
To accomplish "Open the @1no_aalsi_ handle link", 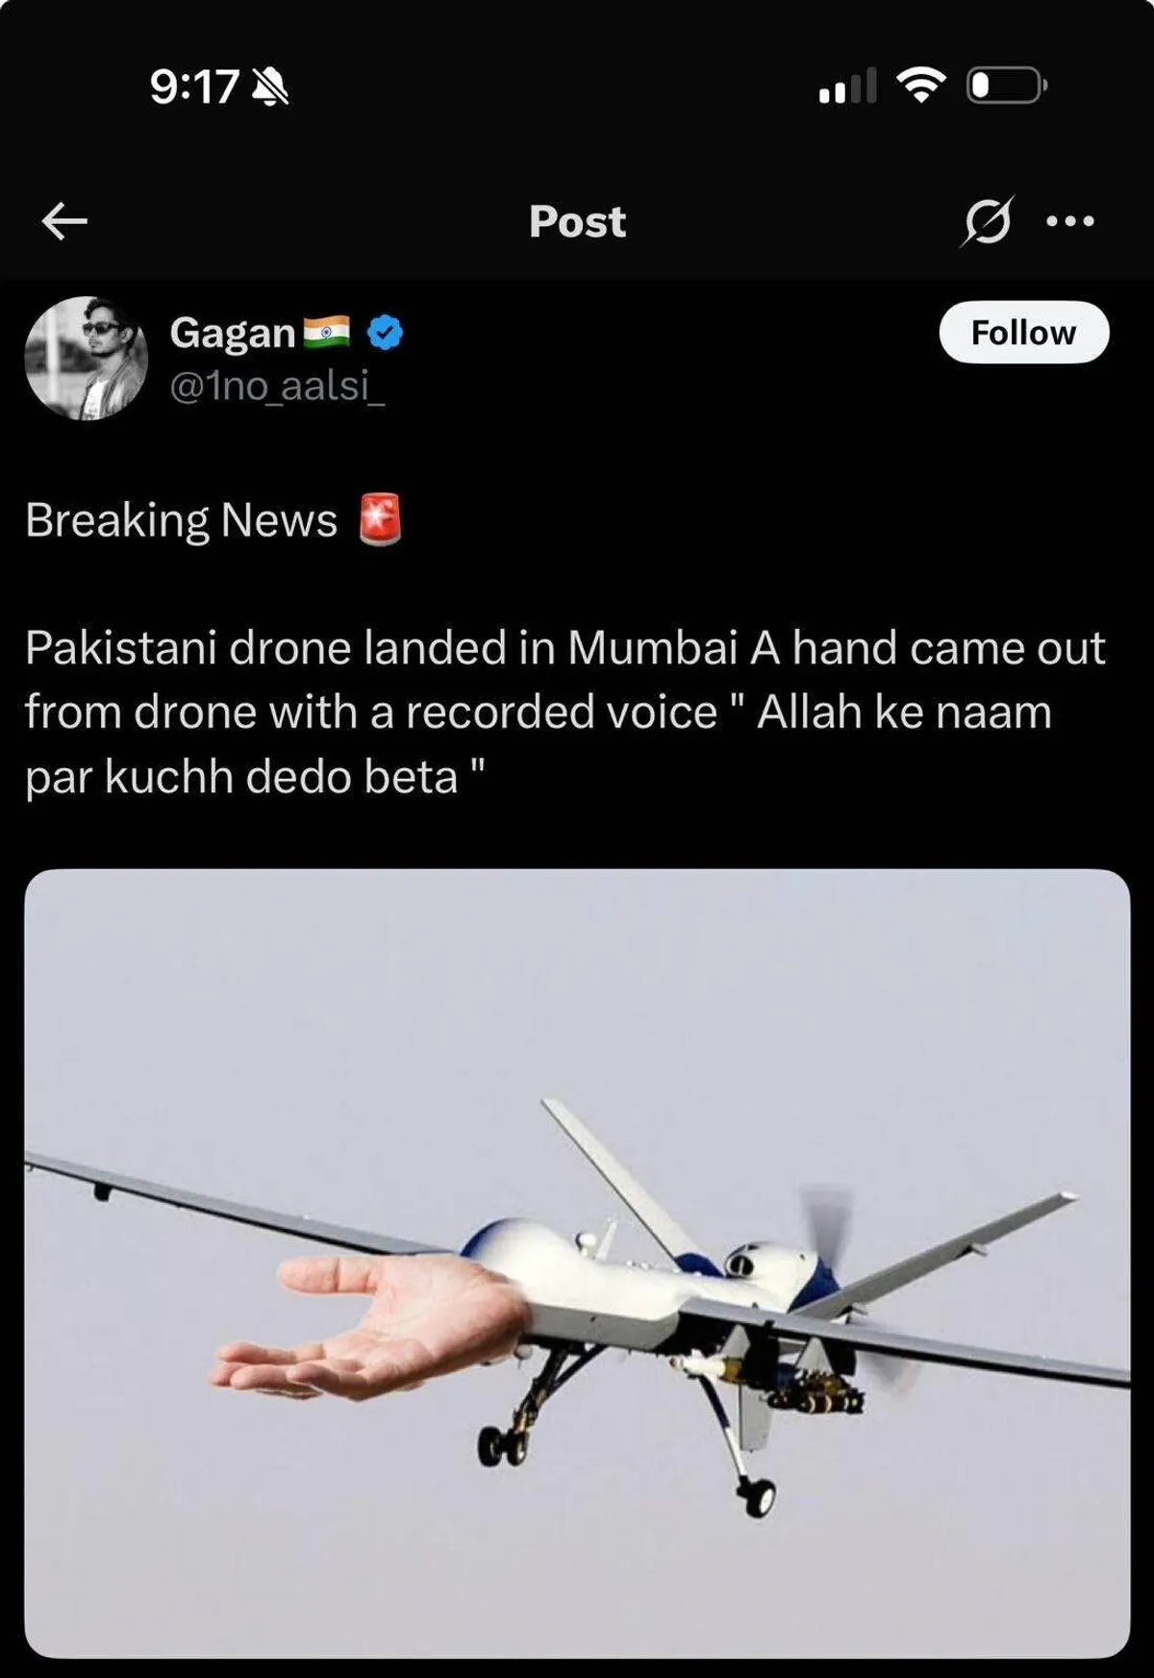I will 277,387.
